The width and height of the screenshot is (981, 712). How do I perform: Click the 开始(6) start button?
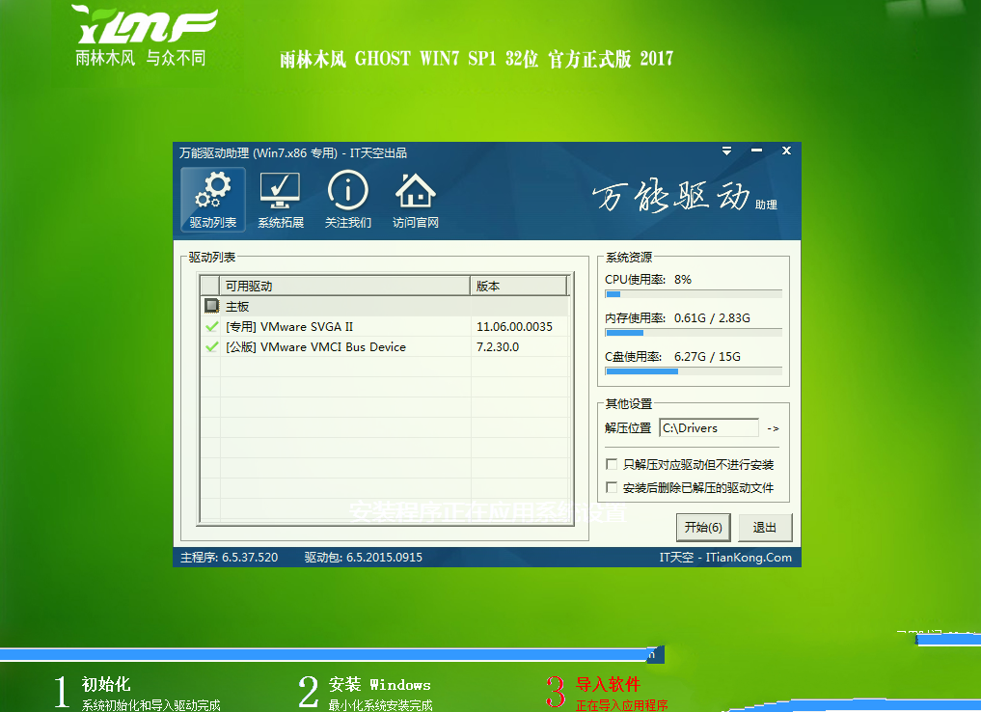pyautogui.click(x=703, y=528)
